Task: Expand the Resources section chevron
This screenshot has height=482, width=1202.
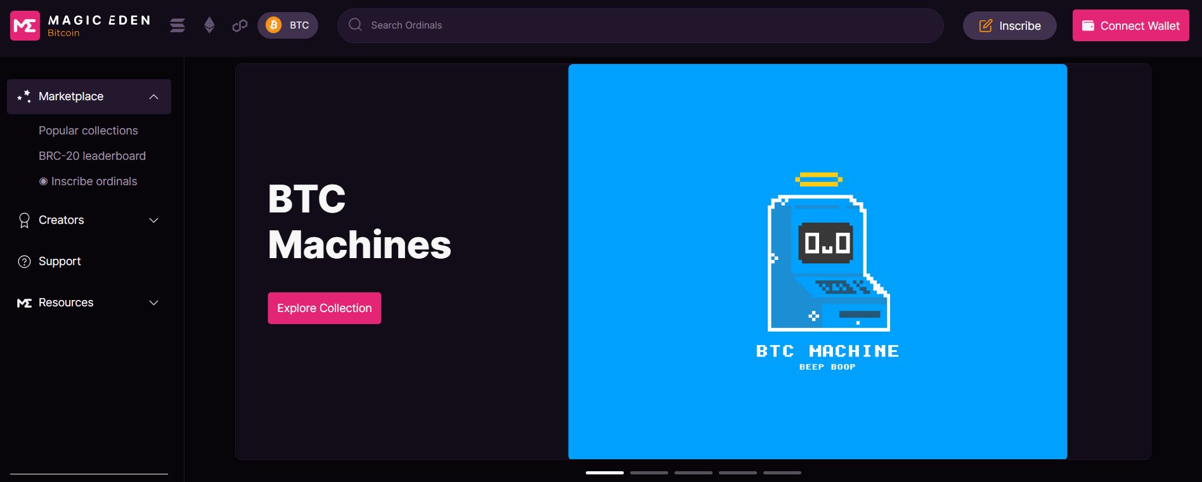Action: tap(153, 303)
